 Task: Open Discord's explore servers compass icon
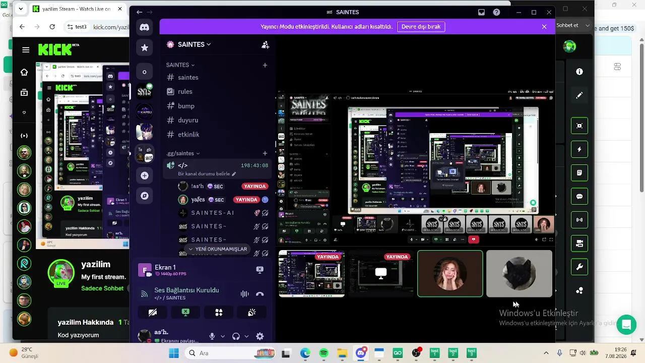[145, 196]
